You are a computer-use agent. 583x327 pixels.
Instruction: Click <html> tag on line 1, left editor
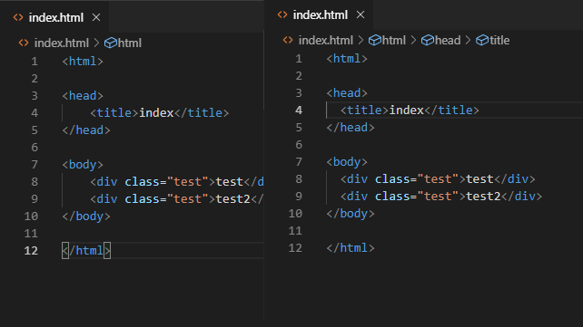point(83,62)
